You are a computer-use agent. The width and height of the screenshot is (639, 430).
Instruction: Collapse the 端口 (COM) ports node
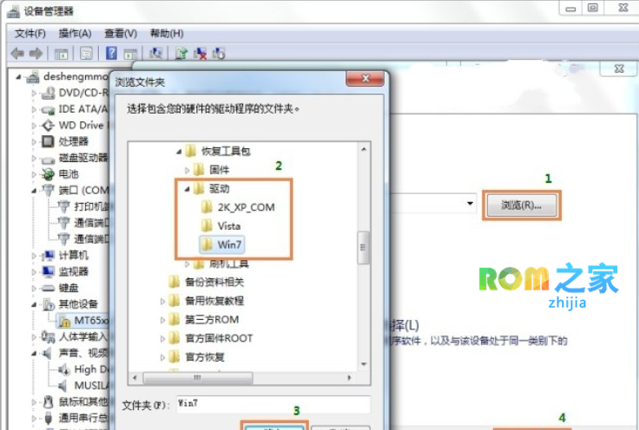(34, 191)
